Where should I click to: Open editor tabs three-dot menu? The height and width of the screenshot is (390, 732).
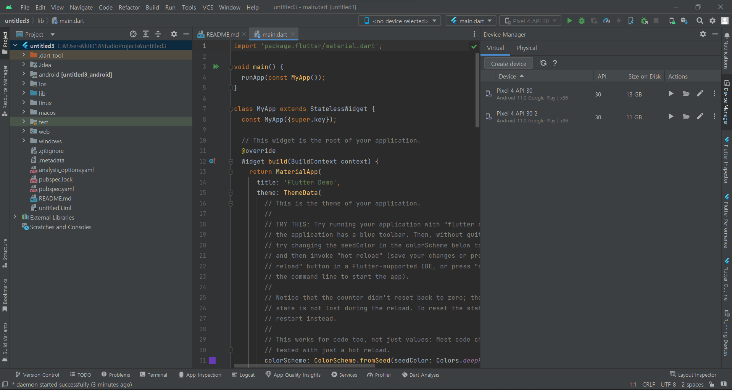(x=474, y=34)
